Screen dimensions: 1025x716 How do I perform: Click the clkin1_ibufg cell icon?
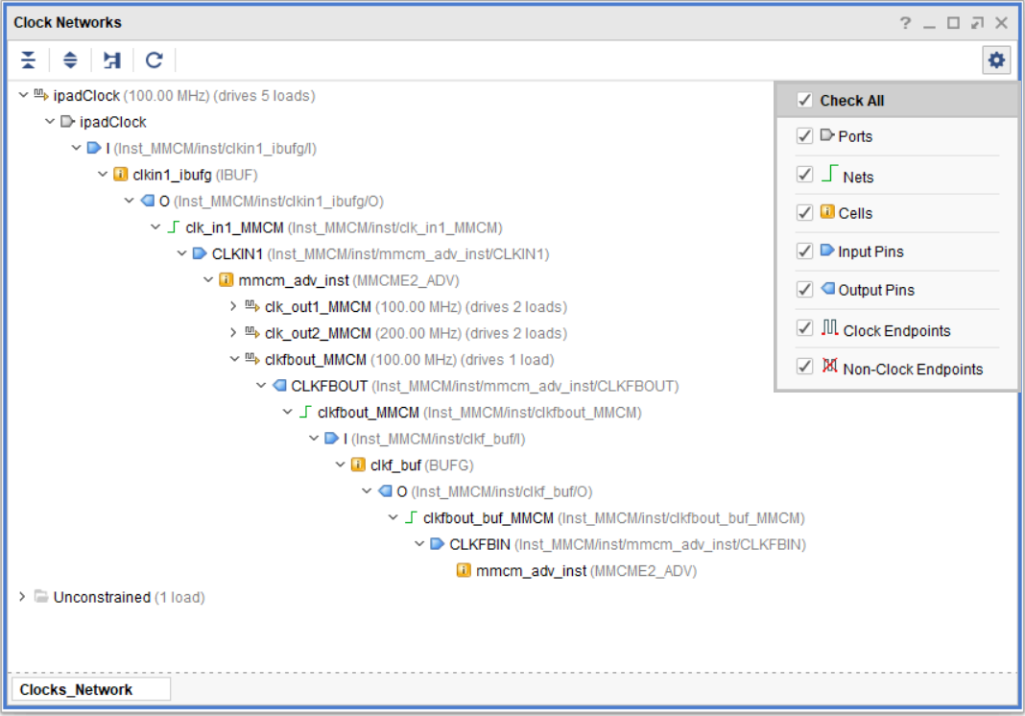click(x=121, y=175)
